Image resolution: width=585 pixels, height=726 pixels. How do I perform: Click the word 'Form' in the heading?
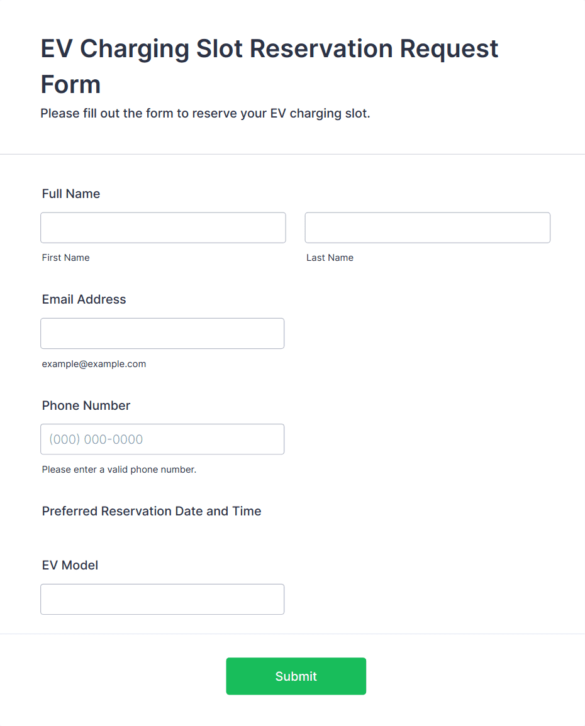[x=70, y=84]
